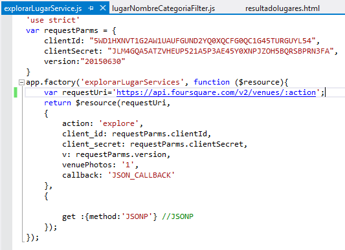Viewport: 345px width, 250px height.
Task: Select the explorarLugarService.js tab
Action: coord(43,8)
